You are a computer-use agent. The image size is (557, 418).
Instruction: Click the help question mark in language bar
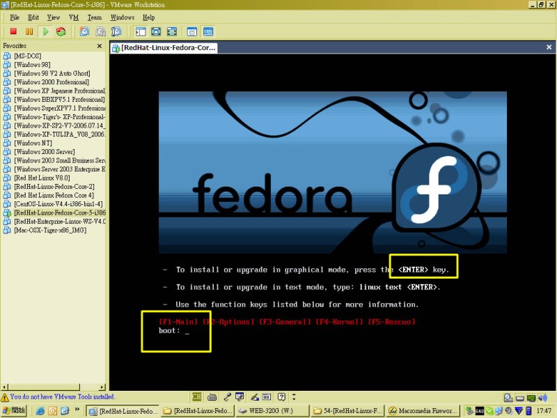[281, 396]
